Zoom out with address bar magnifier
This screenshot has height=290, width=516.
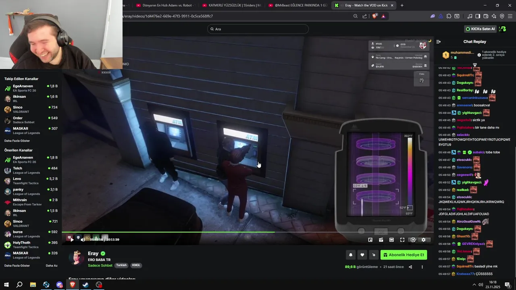coord(355,16)
